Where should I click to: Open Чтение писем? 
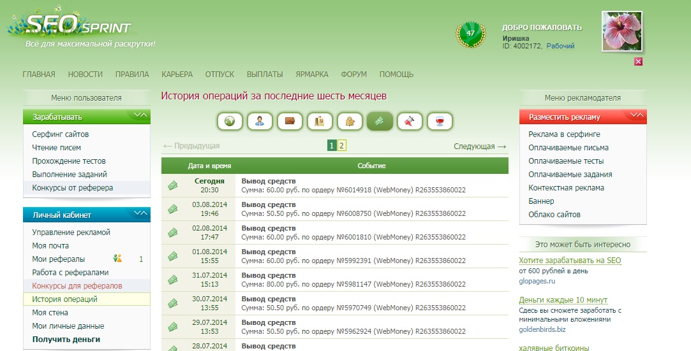[56, 147]
